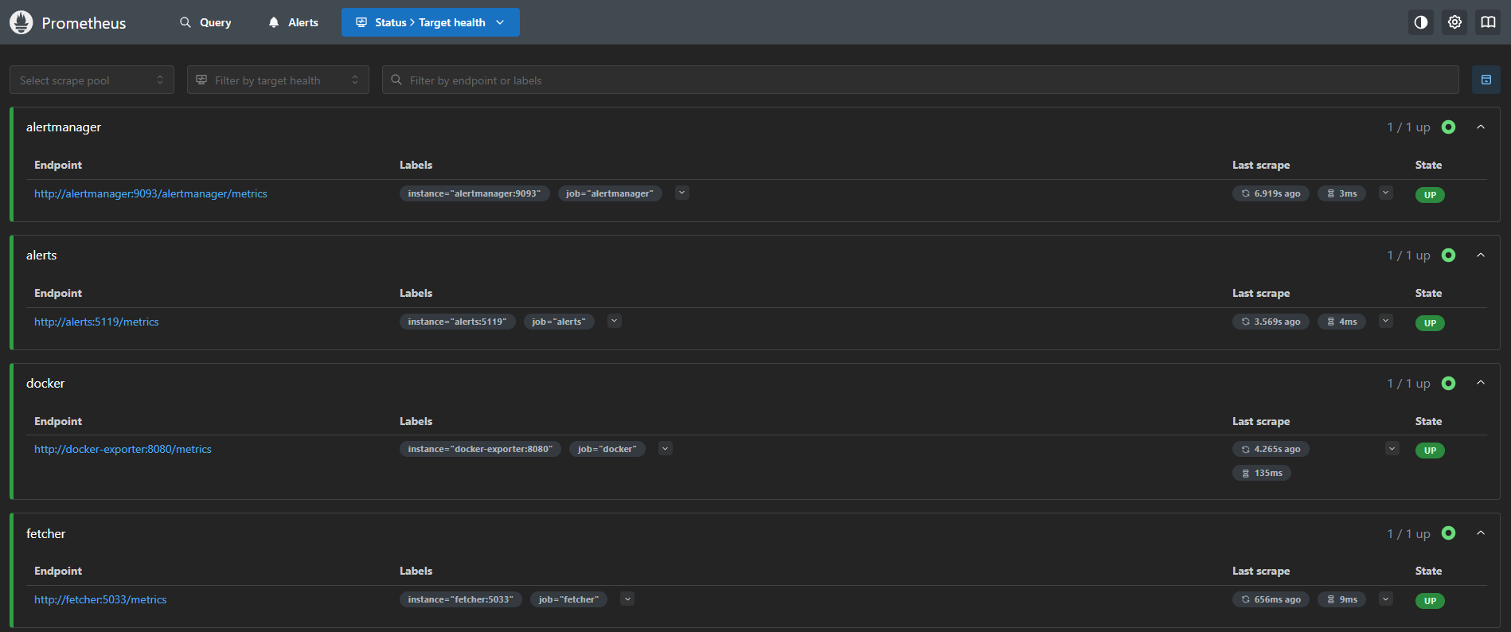Expand labels for alerts target

(x=615, y=321)
